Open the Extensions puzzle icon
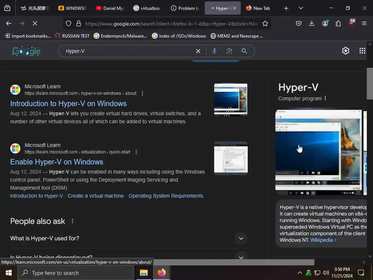 click(338, 23)
